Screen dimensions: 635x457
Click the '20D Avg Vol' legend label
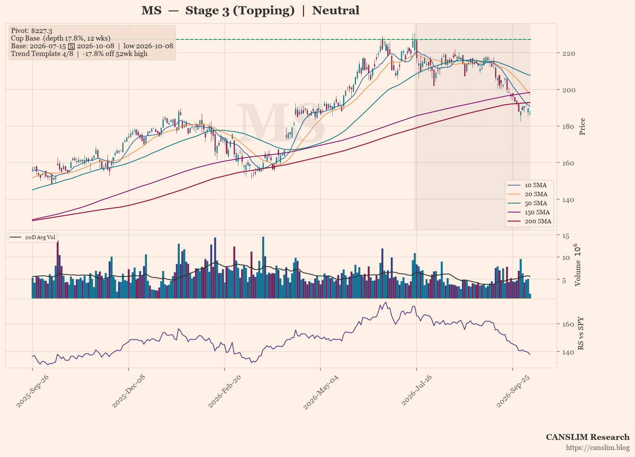tap(40, 237)
